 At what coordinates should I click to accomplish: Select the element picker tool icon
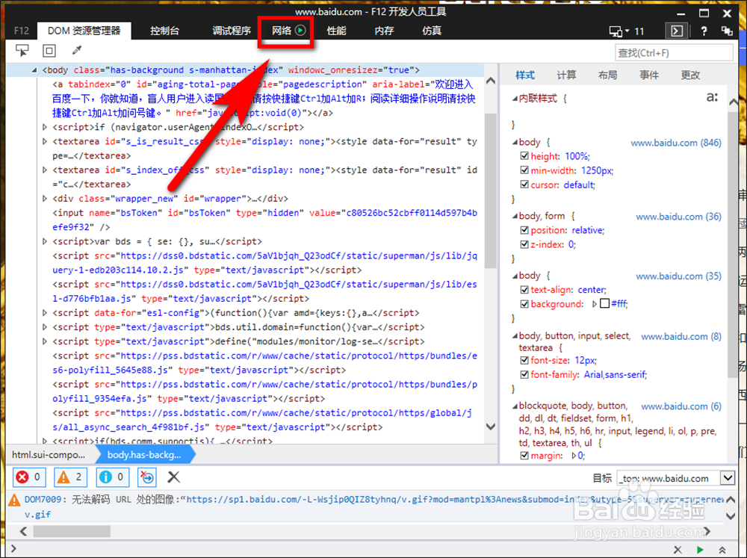click(22, 50)
